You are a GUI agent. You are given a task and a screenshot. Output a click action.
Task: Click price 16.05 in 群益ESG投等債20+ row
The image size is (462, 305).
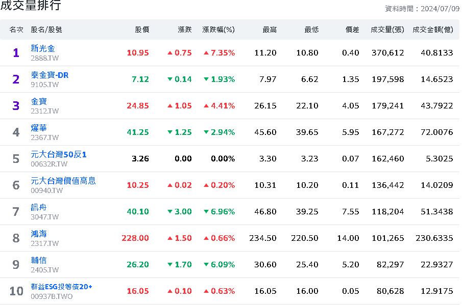click(138, 291)
